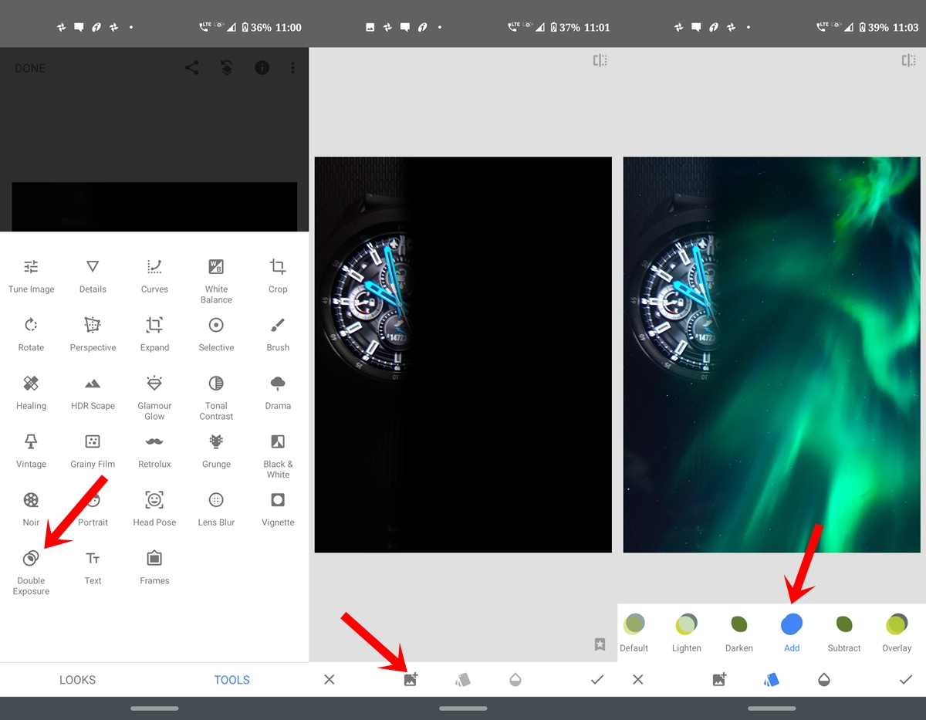Tap the aurora and watch blended image
Image resolution: width=926 pixels, height=720 pixels.
(x=772, y=355)
